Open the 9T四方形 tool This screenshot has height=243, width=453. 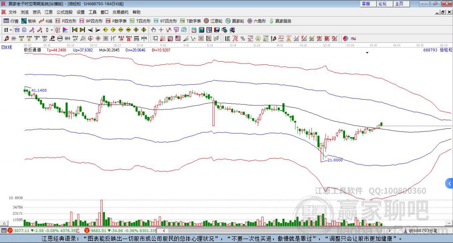click(x=165, y=21)
